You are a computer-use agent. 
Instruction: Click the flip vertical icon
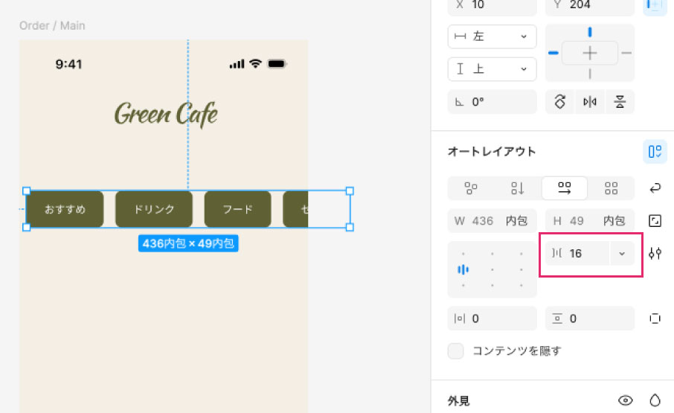620,102
